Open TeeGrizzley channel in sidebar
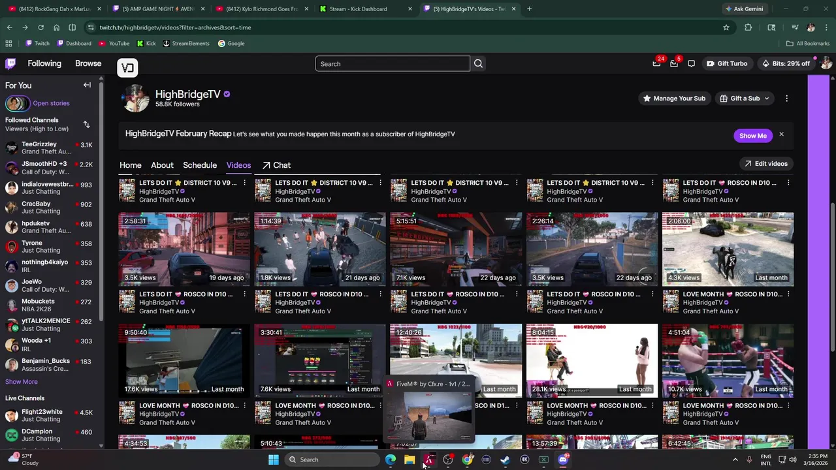 [x=49, y=148]
